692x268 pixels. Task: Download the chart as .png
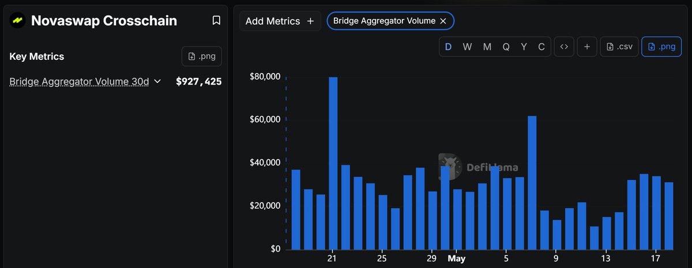click(x=661, y=47)
